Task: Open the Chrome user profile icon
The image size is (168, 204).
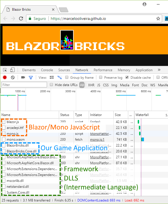Action: (x=144, y=4)
